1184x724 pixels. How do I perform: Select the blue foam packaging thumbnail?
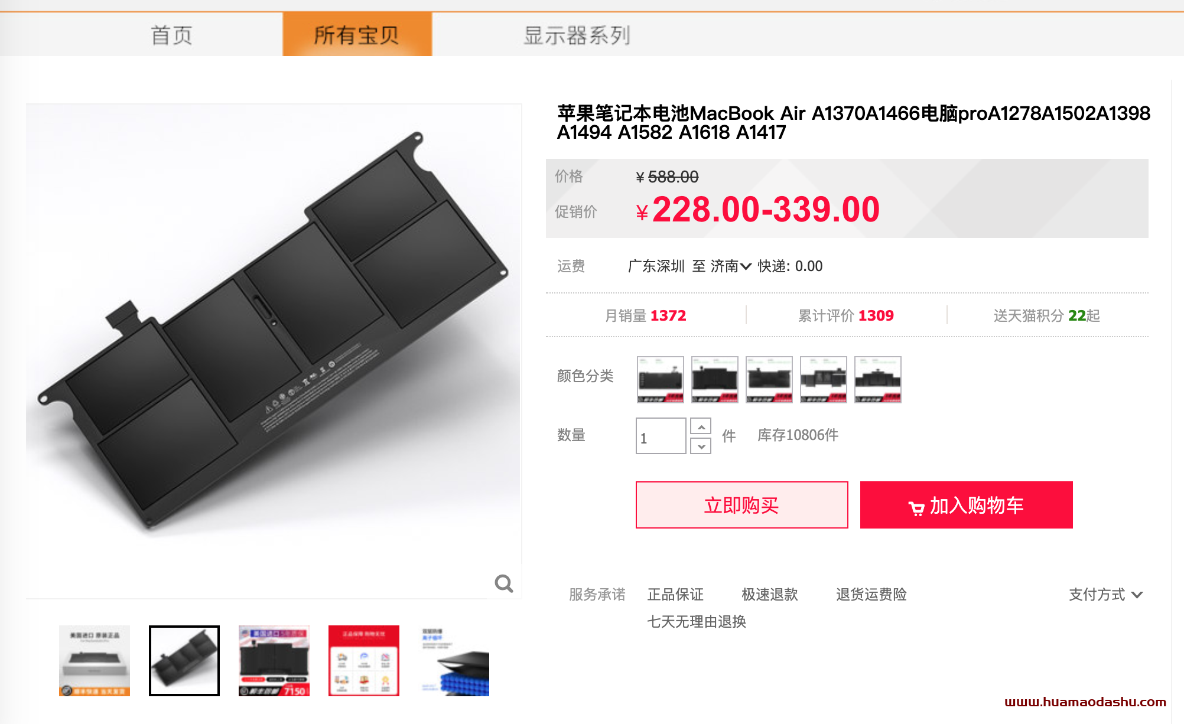click(x=454, y=661)
